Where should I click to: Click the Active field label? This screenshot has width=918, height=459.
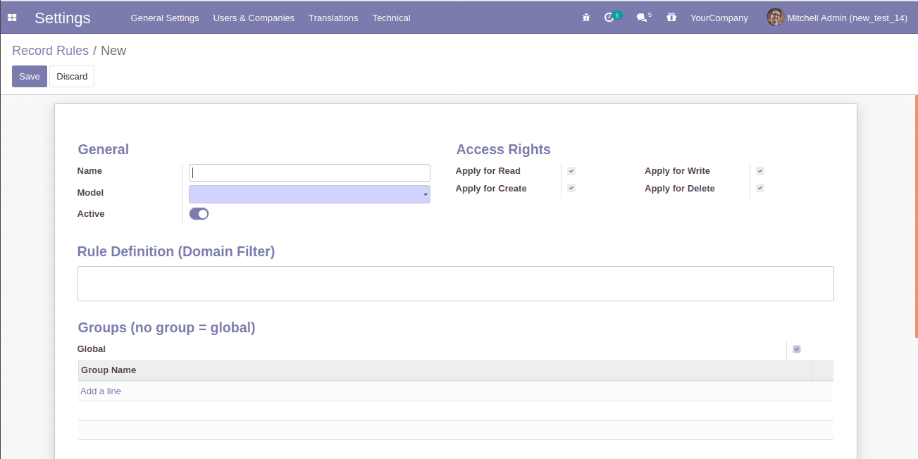pos(91,214)
